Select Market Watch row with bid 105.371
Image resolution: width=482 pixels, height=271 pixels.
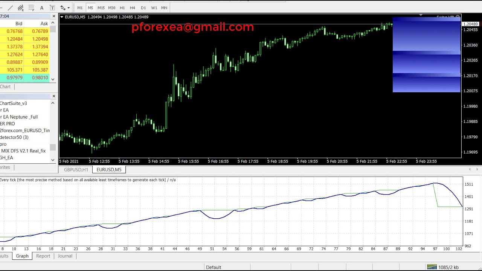point(25,70)
